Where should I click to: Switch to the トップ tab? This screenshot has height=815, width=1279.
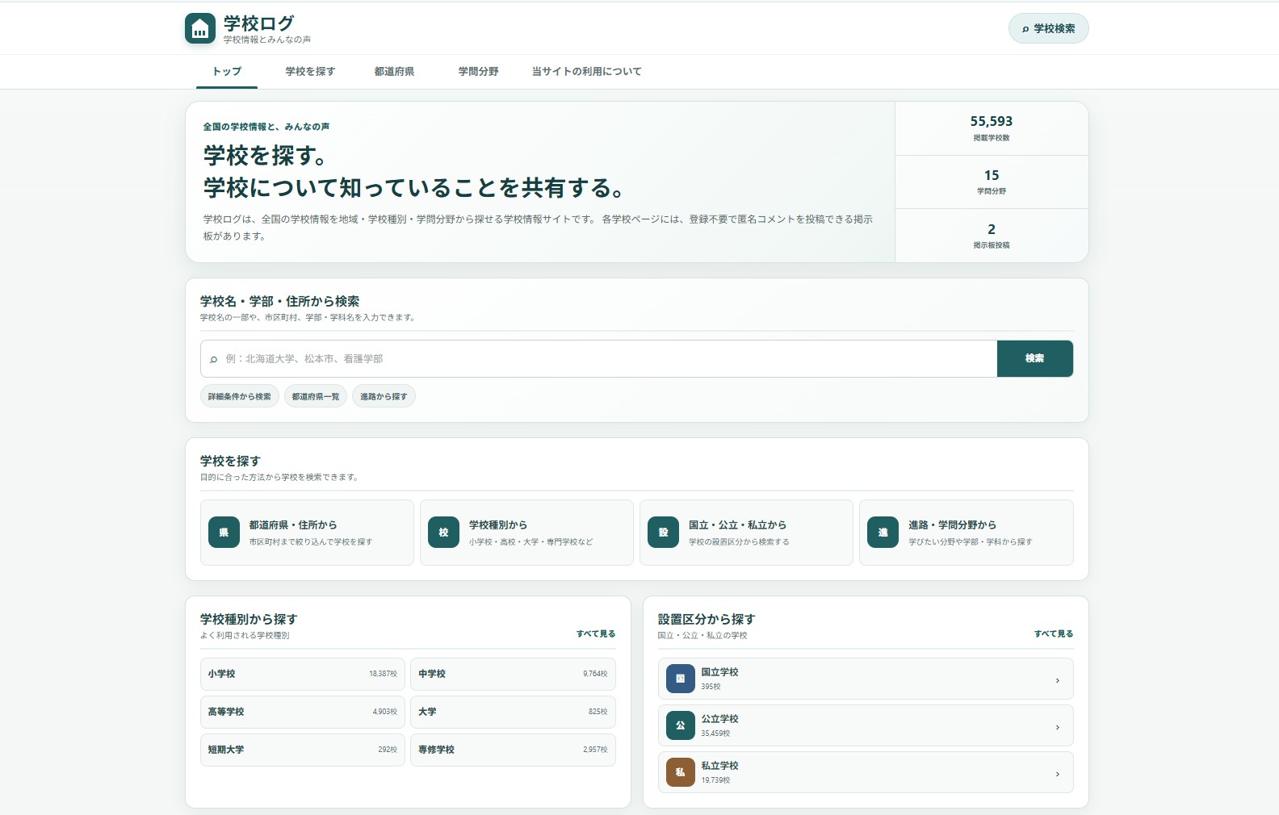point(227,72)
